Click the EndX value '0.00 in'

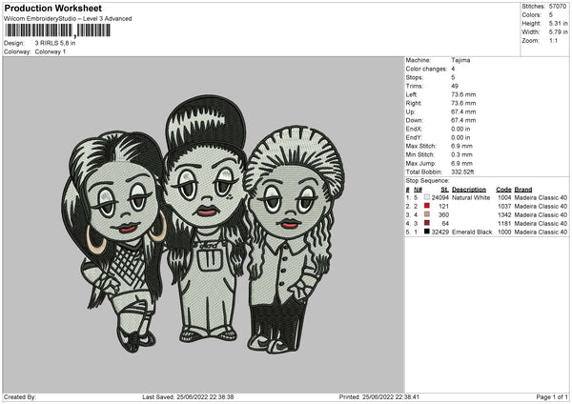coord(460,129)
